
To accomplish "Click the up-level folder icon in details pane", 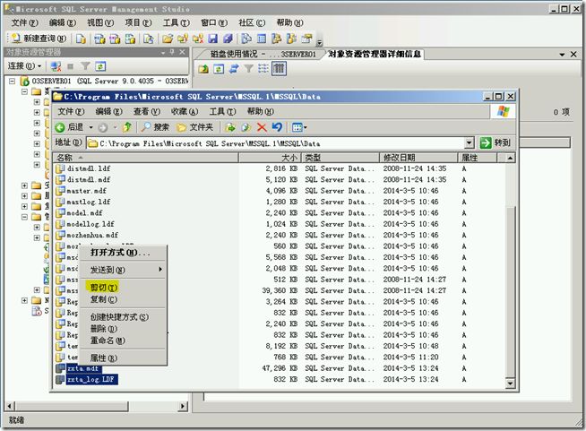I will (203, 69).
